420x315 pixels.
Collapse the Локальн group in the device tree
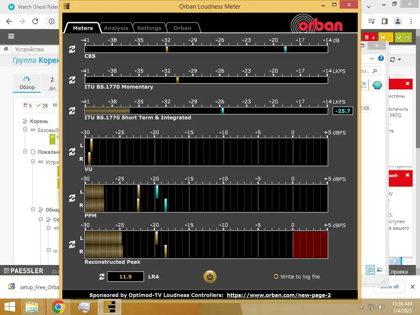25,152
